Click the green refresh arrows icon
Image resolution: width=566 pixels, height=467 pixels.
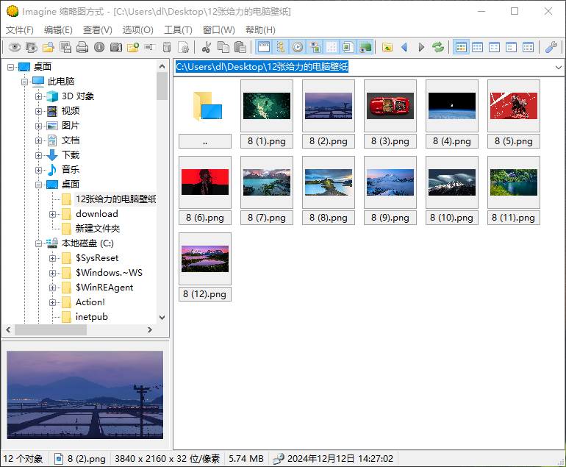click(438, 47)
